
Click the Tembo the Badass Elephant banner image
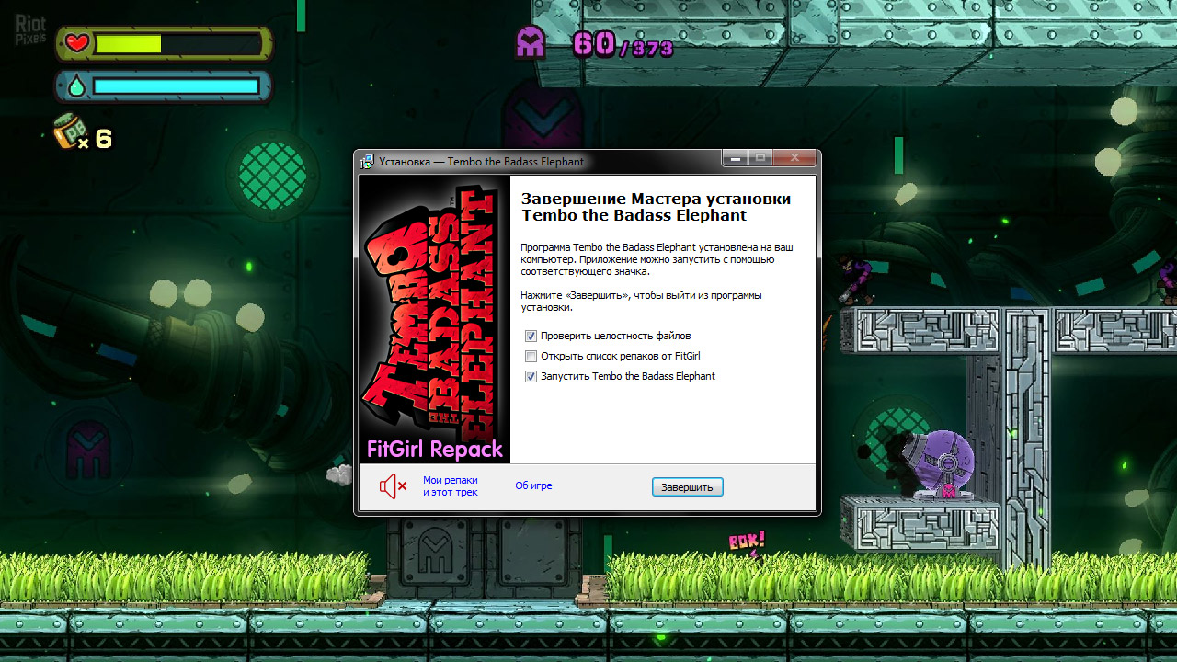(434, 319)
